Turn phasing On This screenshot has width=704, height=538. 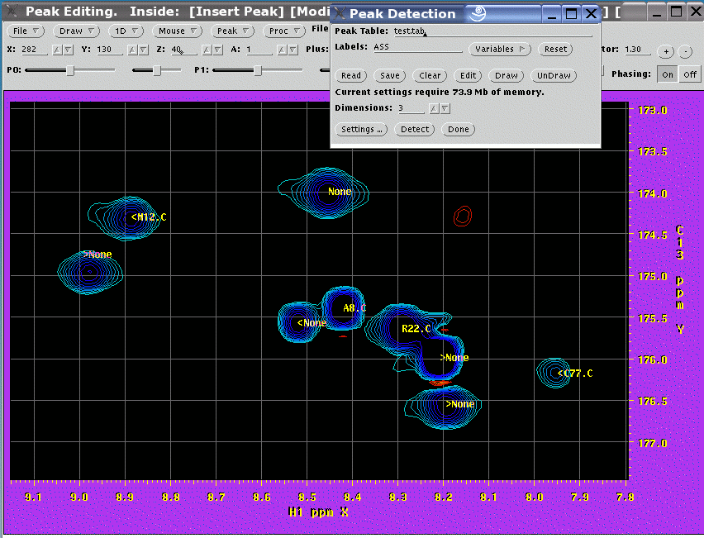(668, 74)
